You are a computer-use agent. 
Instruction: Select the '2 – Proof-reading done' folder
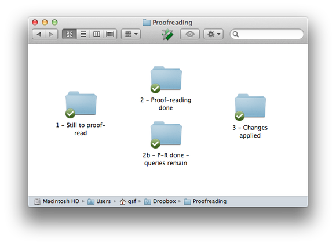click(x=166, y=79)
